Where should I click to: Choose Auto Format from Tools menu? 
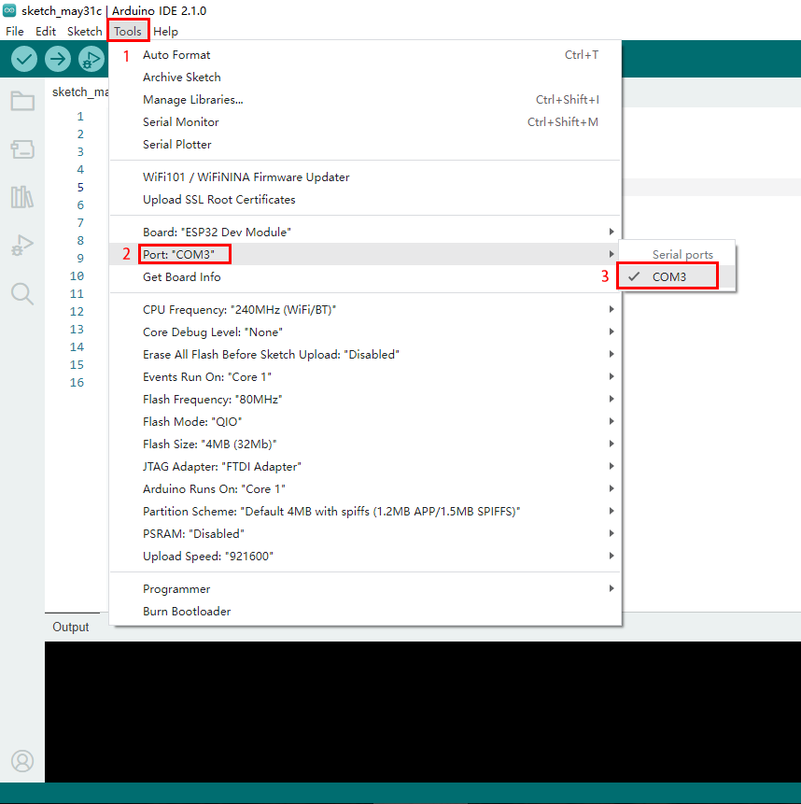(x=365, y=55)
